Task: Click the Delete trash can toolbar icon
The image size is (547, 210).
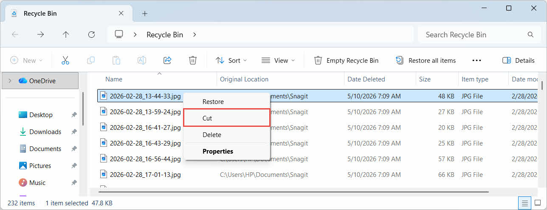Action: [x=193, y=60]
